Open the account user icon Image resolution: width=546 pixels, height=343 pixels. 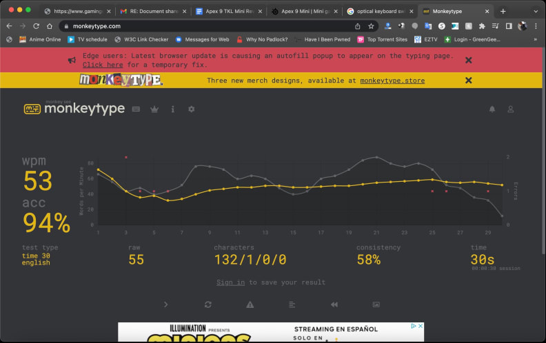click(x=510, y=110)
